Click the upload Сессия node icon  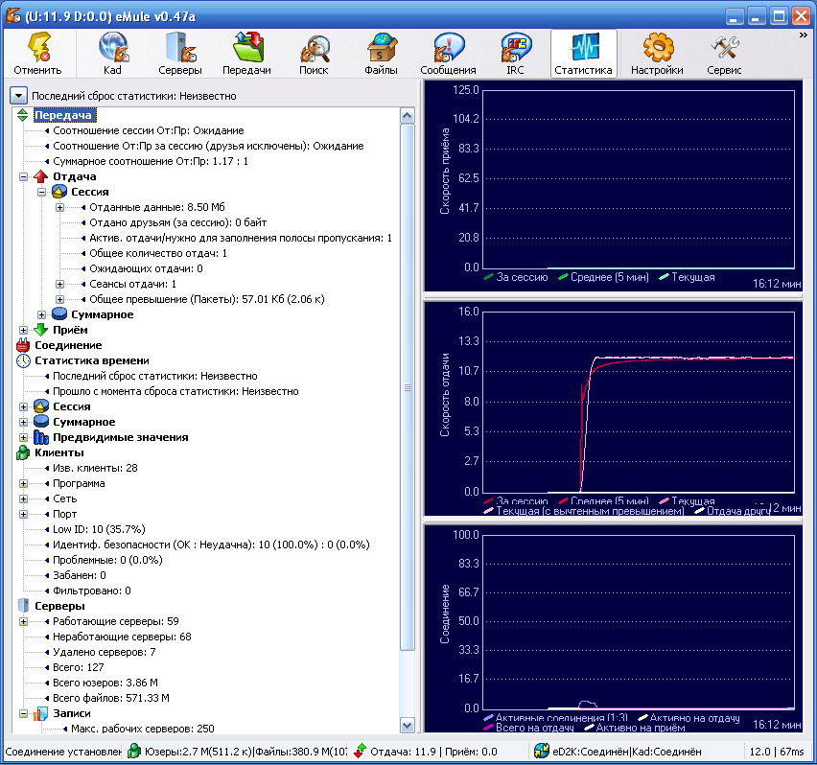(59, 192)
